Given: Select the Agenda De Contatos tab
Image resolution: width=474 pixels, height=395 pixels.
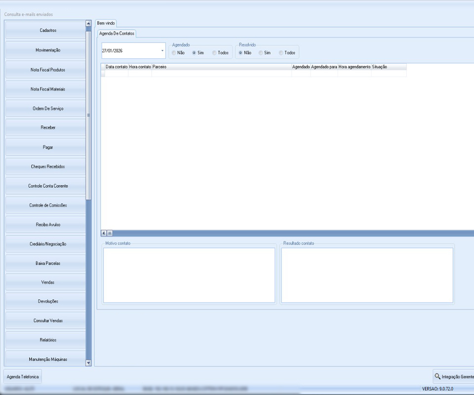Looking at the screenshot, I should [x=117, y=33].
